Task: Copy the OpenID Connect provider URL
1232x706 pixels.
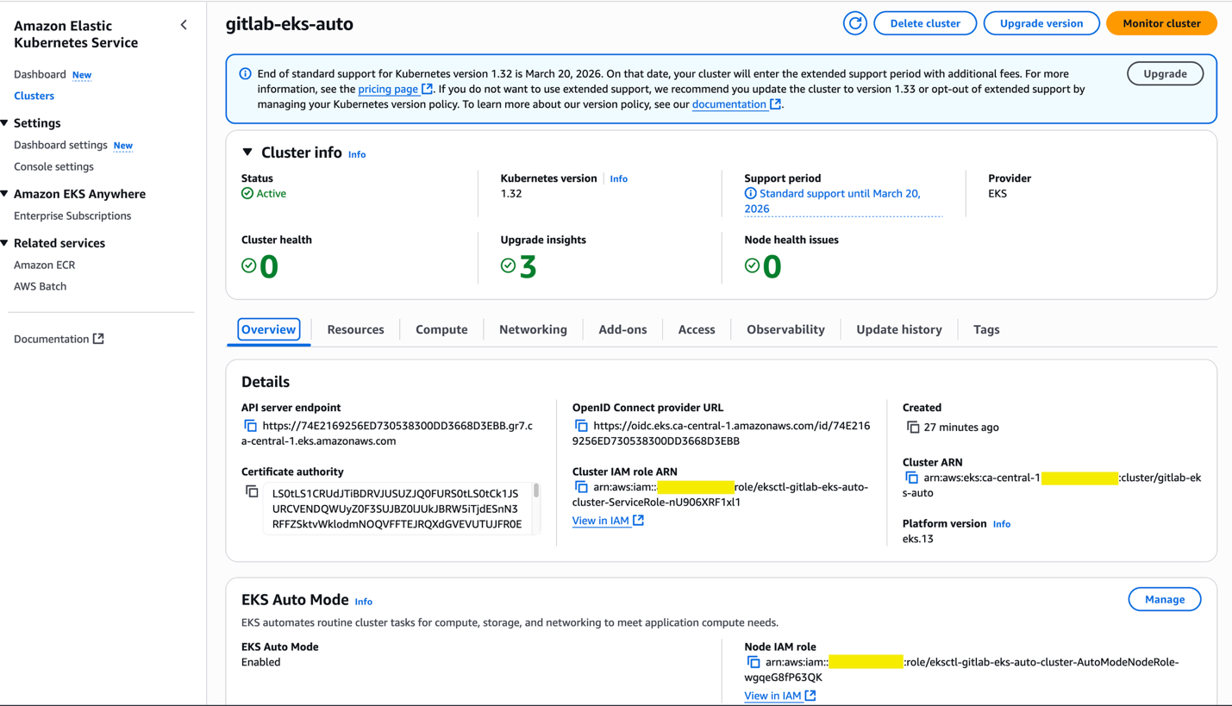Action: tap(581, 426)
